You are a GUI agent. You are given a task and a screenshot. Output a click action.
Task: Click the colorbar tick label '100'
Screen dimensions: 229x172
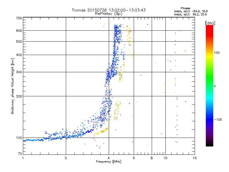(217, 53)
